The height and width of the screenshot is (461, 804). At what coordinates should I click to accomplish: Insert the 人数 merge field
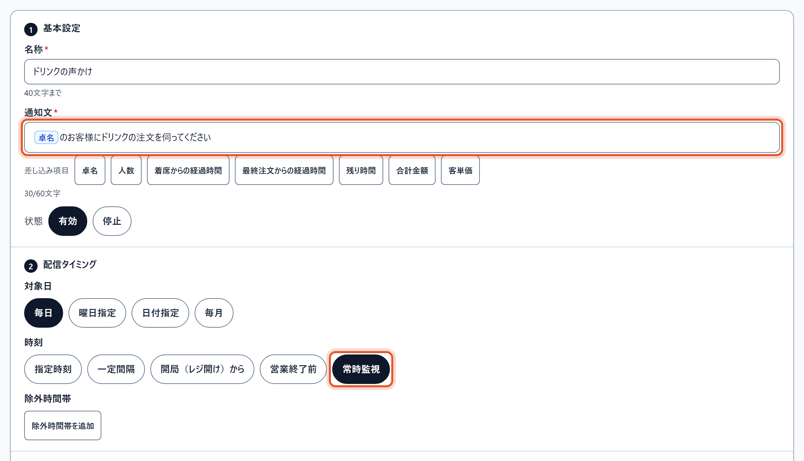pyautogui.click(x=126, y=170)
